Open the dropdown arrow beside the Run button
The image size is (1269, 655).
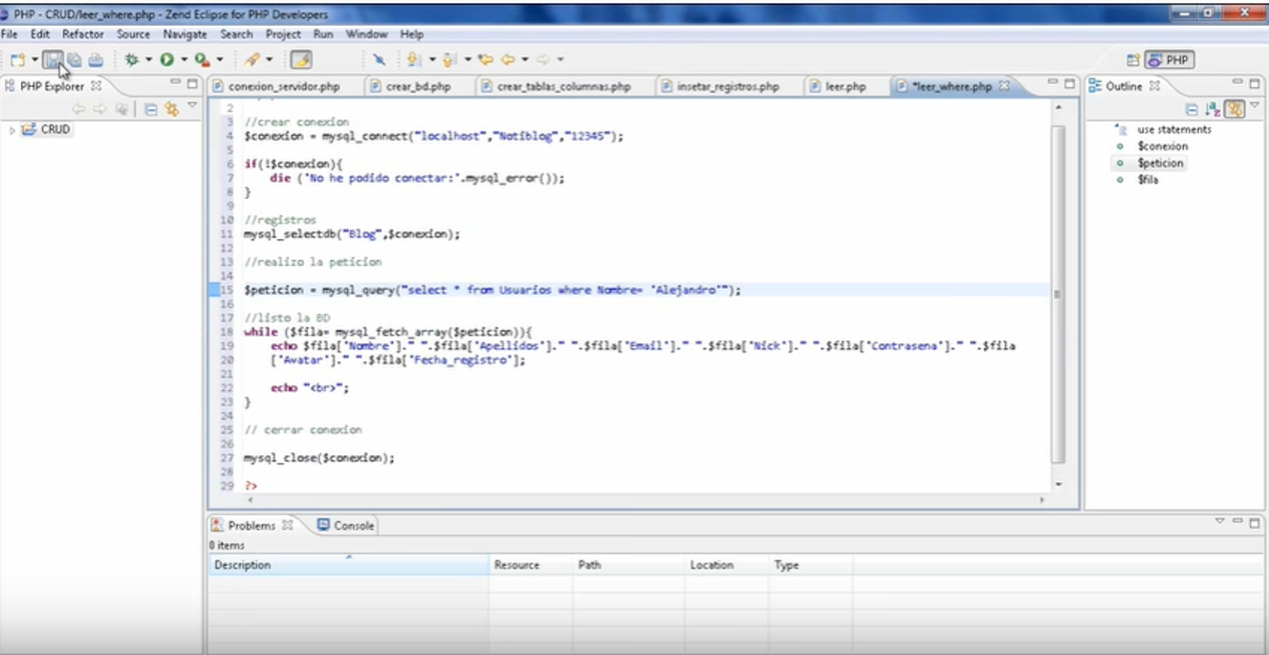coord(184,60)
